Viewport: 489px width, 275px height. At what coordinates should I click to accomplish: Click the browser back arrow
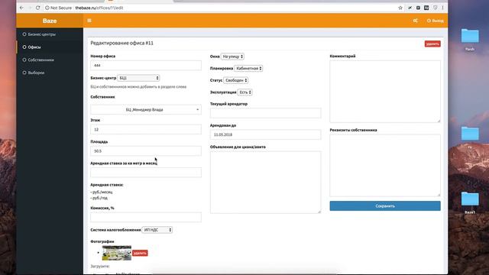tap(21, 8)
